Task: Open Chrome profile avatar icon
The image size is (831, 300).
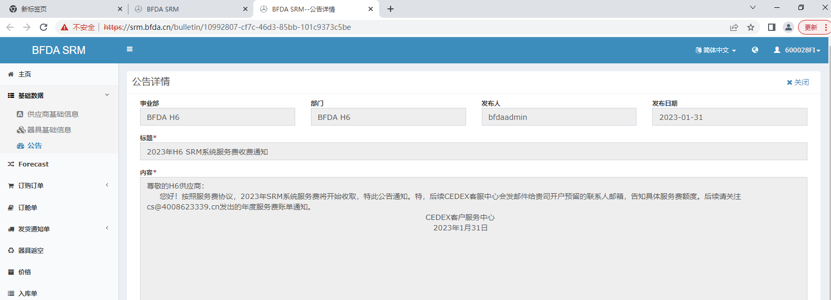Action: [788, 27]
